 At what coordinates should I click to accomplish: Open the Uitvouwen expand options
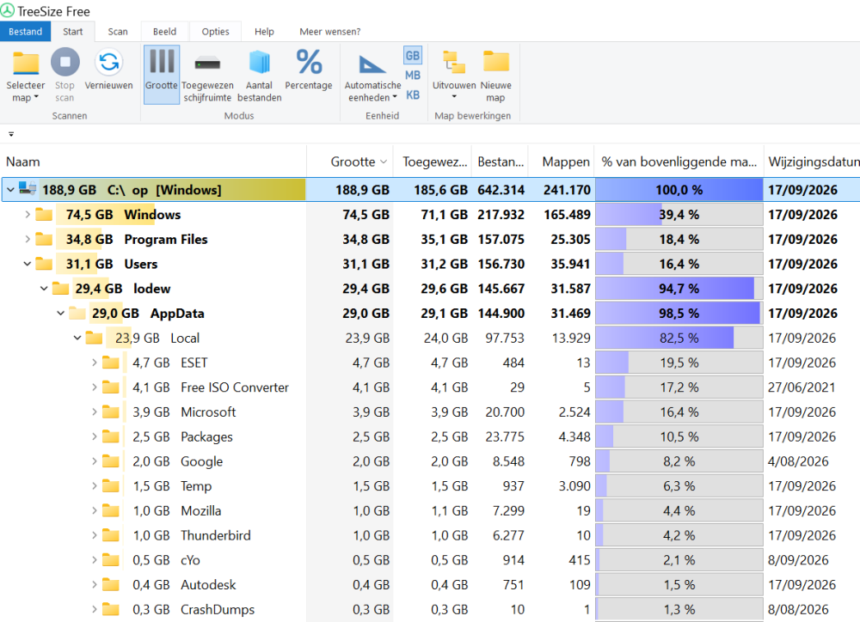(x=453, y=74)
